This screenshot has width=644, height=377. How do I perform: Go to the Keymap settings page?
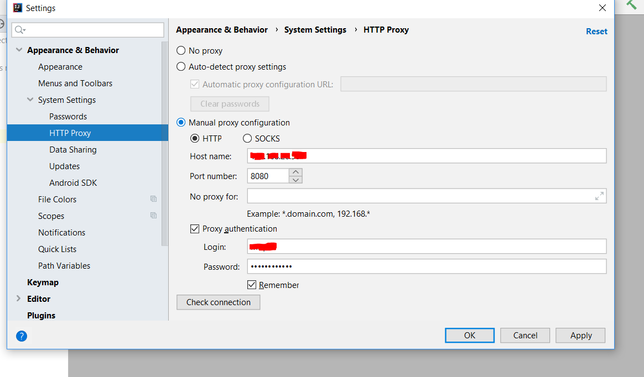tap(43, 282)
